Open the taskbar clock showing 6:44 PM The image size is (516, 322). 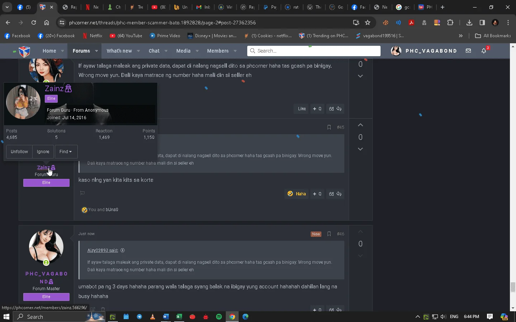[471, 317]
